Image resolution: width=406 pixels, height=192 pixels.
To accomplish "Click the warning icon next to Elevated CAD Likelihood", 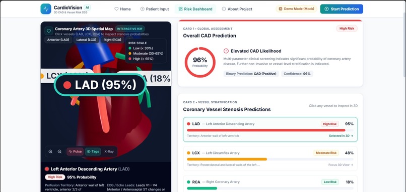I will pos(226,51).
